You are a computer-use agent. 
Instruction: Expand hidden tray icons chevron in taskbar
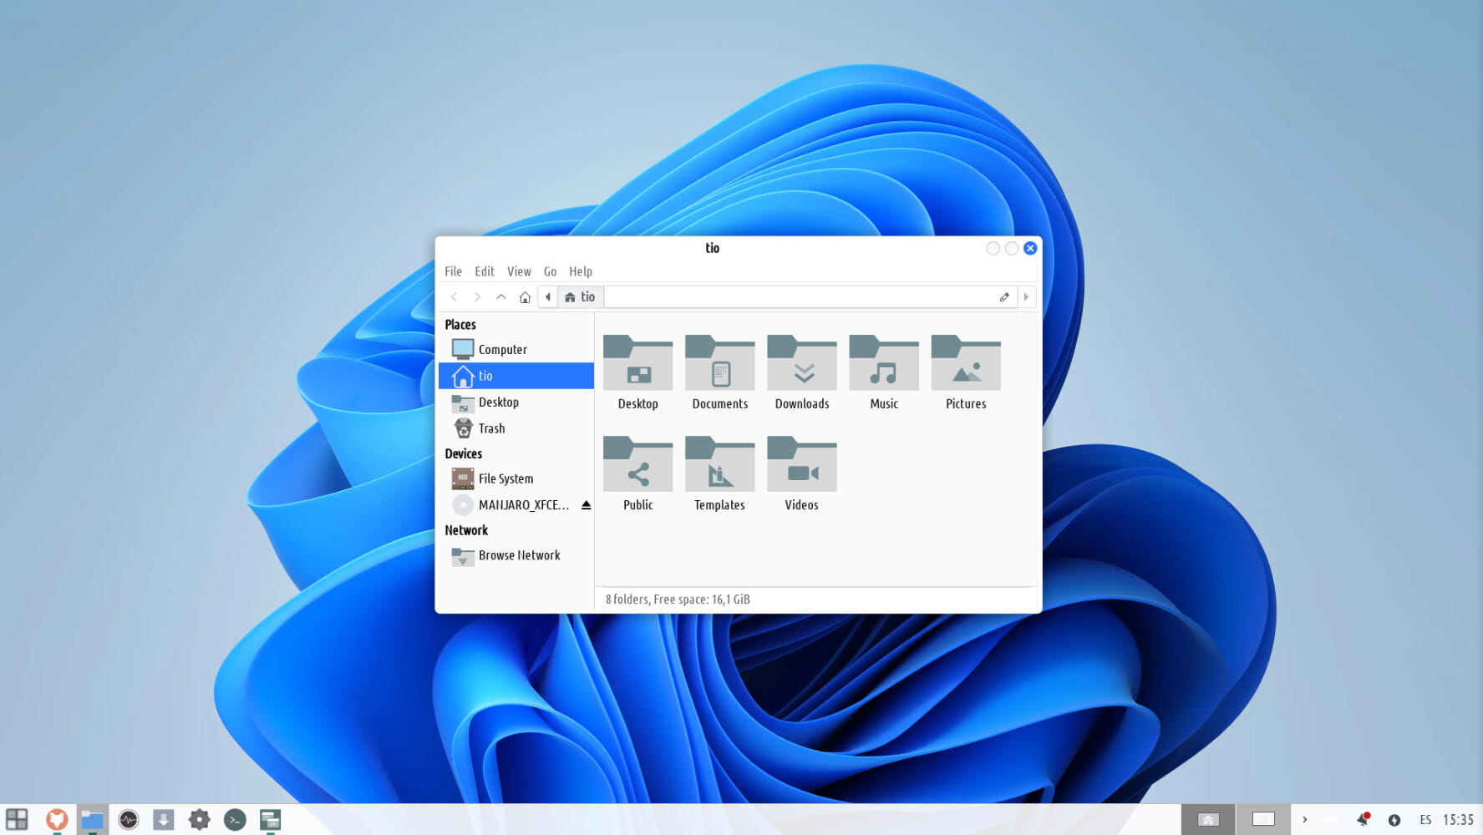1304,820
